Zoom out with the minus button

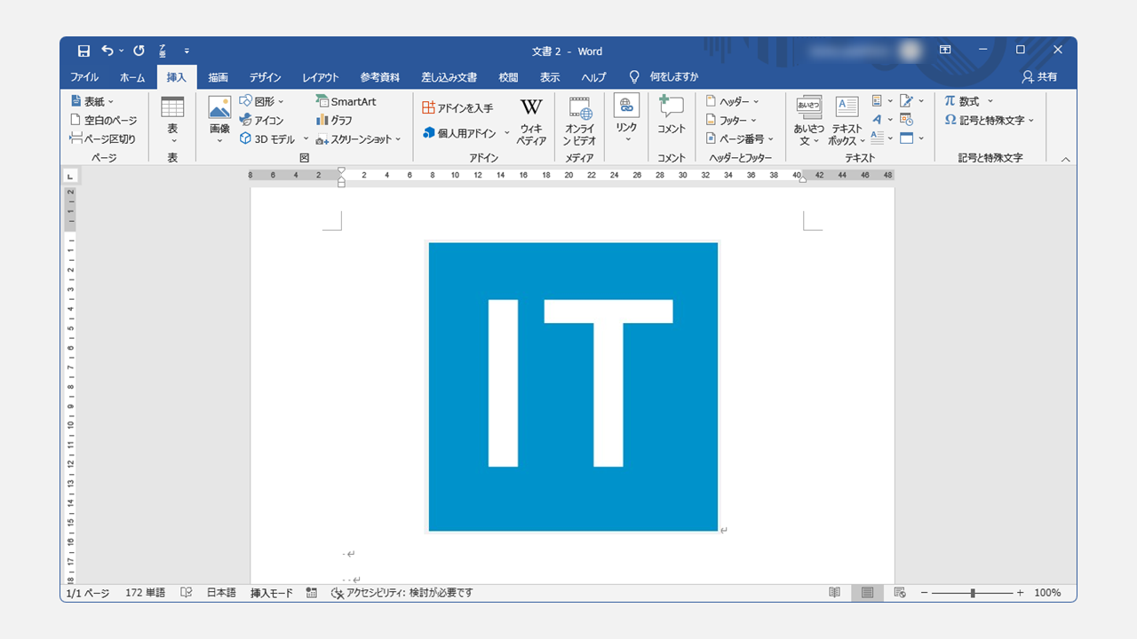925,593
